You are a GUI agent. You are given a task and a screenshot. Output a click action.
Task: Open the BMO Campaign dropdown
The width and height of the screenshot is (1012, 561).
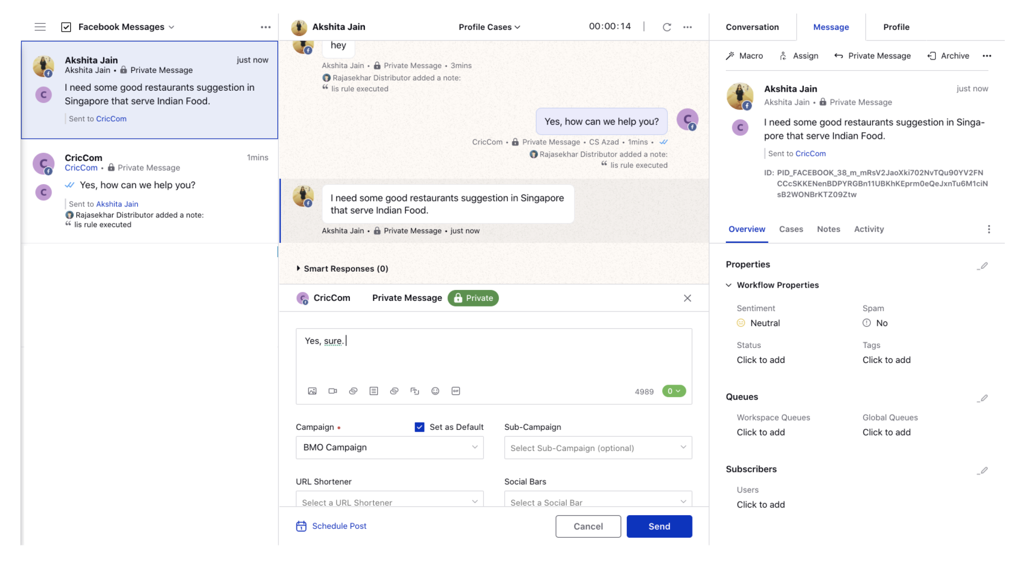coord(389,448)
